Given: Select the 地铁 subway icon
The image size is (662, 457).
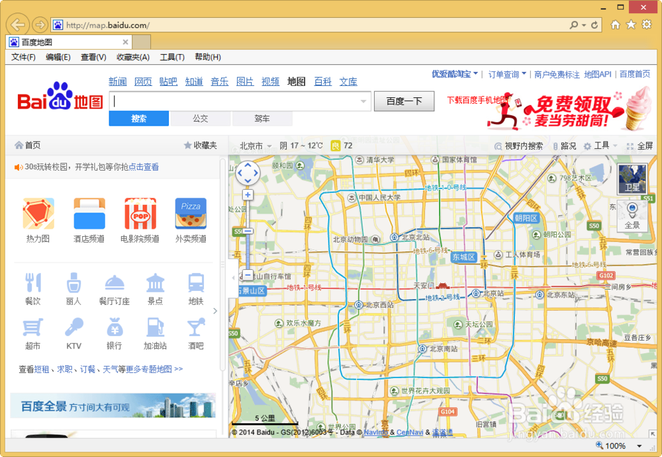Looking at the screenshot, I should tap(196, 282).
